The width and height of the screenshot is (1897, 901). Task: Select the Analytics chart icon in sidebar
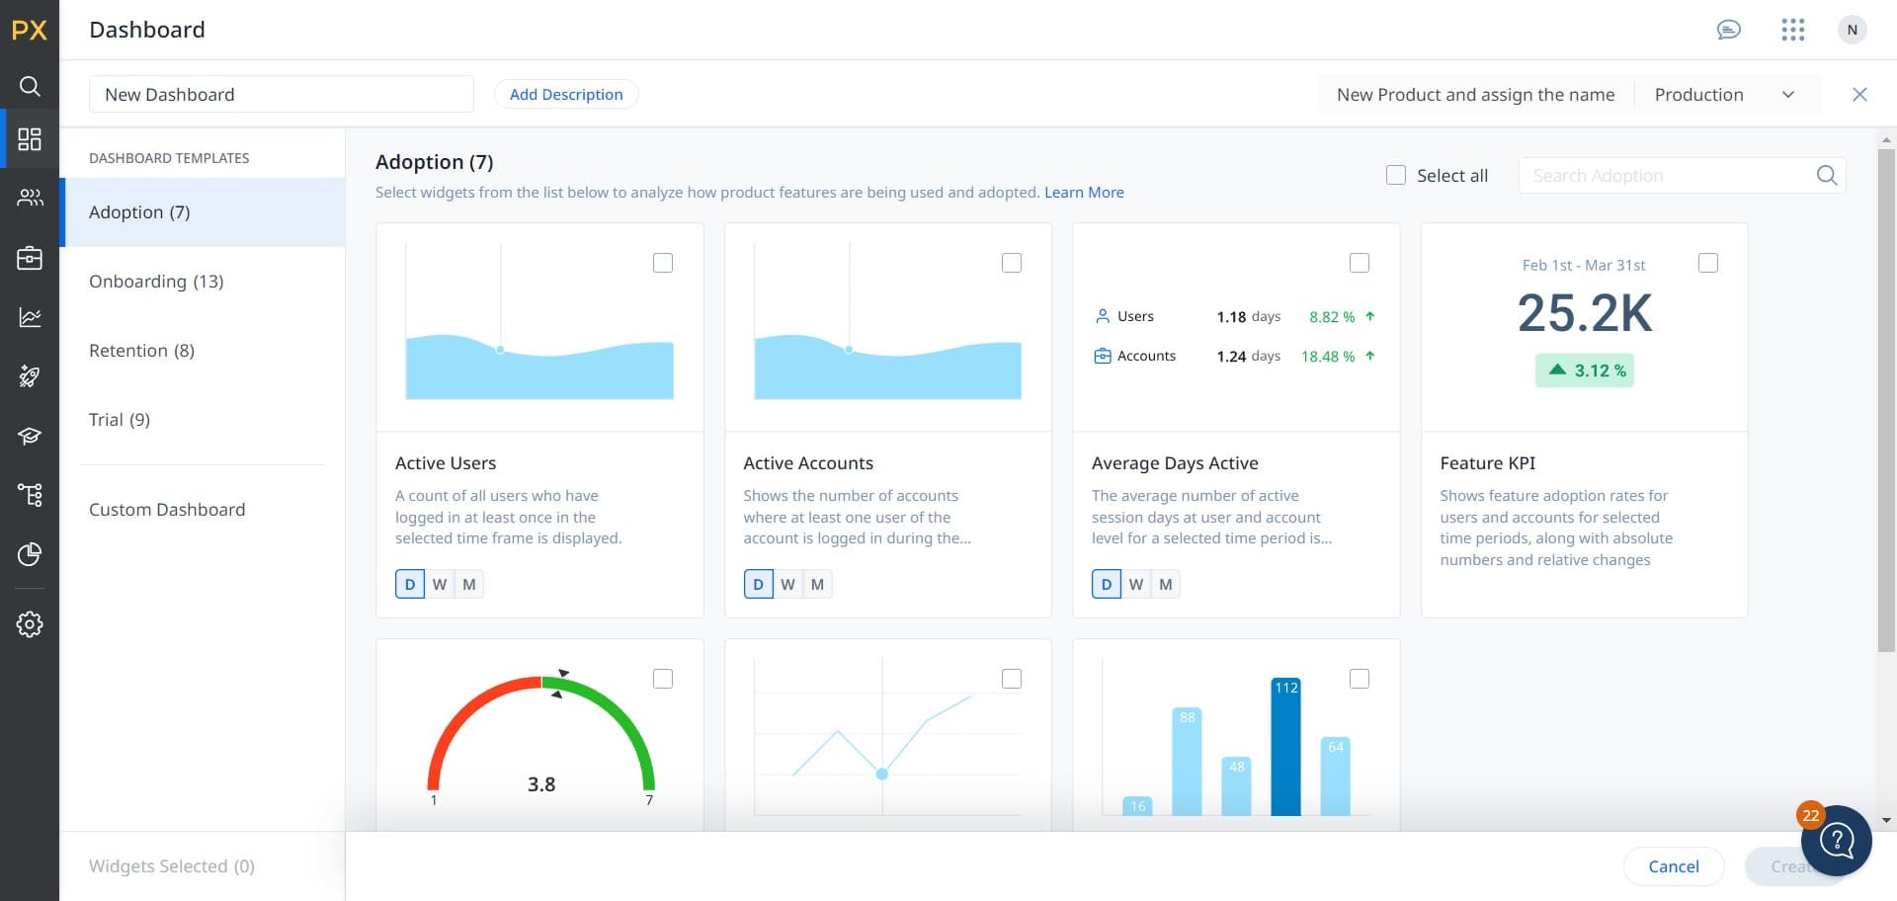[x=29, y=316]
